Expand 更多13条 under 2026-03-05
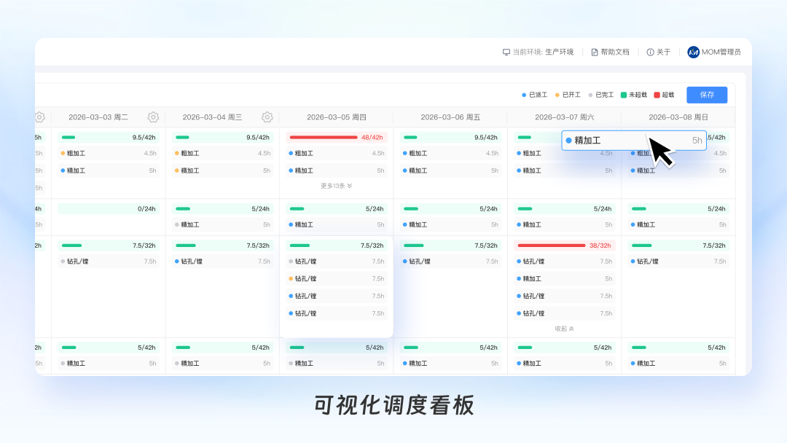Viewport: 787px width, 443px height. pyautogui.click(x=336, y=186)
